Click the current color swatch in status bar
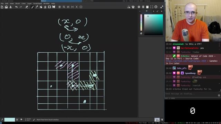This screenshot has height=124, width=221. click(x=10, y=120)
